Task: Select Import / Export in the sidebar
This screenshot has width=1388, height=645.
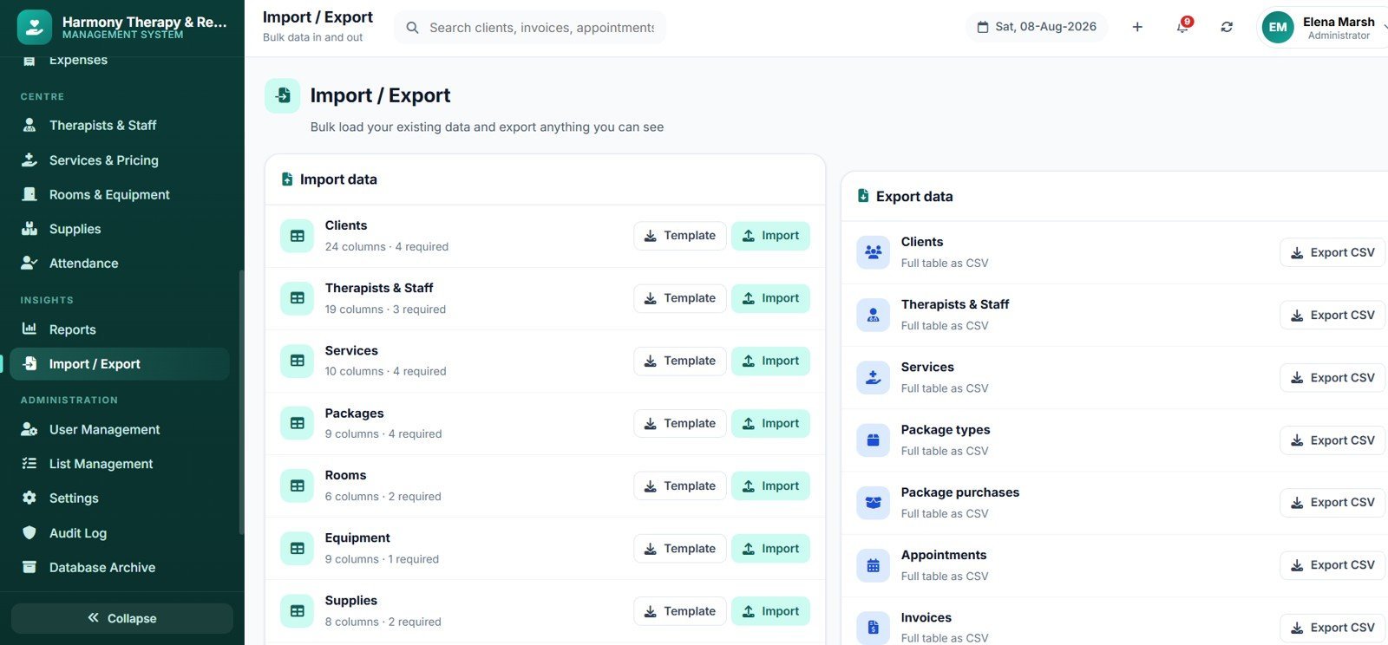Action: coord(120,364)
